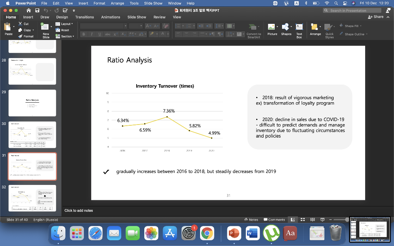Screen dimensions: 394x246
Task: Open the font size combo box
Action: click(136, 26)
